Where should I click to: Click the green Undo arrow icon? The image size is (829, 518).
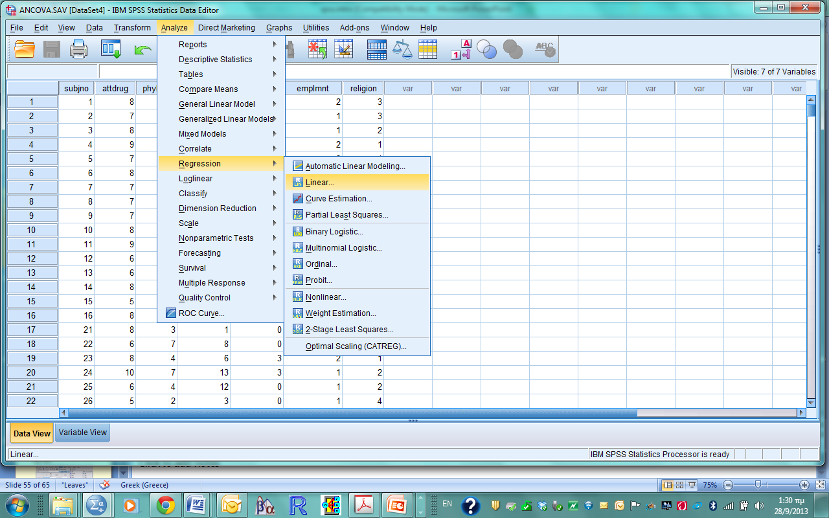(142, 49)
